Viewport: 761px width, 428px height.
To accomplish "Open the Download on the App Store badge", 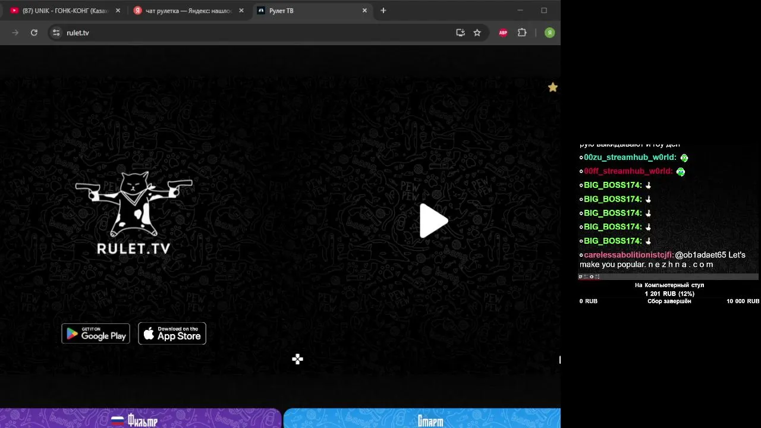I will 172,333.
